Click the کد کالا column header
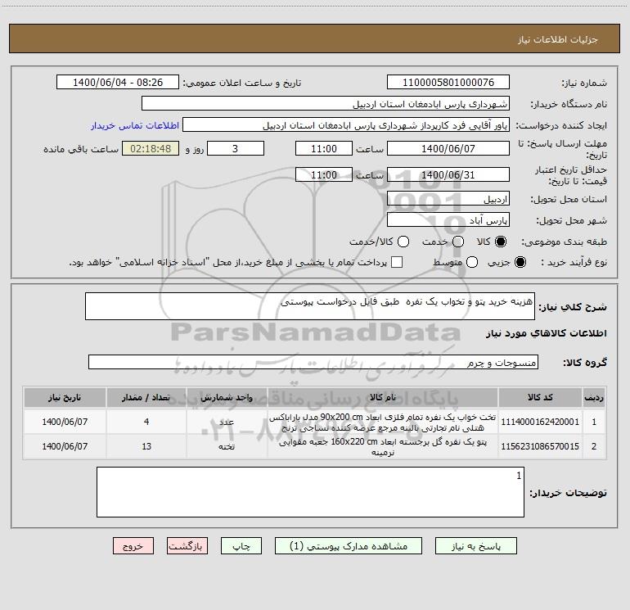This screenshot has width=630, height=610. pos(540,397)
